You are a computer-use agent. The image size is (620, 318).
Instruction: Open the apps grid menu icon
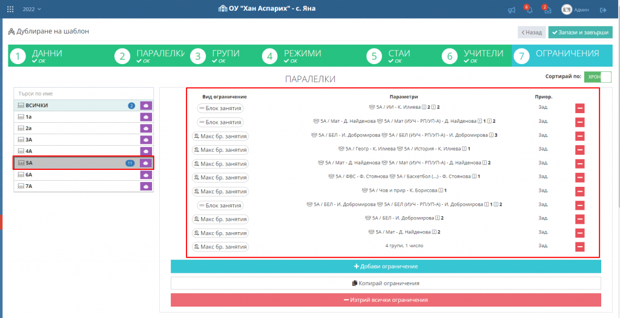10,10
